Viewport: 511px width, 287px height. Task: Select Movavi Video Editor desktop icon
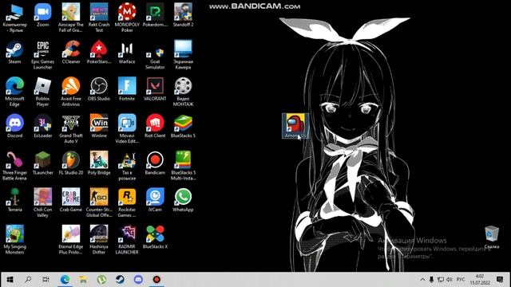pos(127,129)
